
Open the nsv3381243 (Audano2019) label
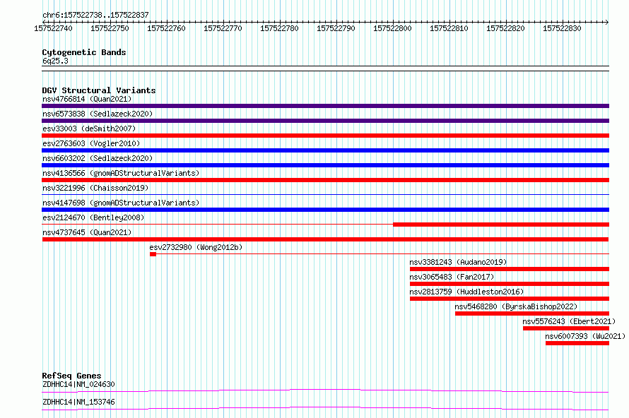click(x=458, y=262)
